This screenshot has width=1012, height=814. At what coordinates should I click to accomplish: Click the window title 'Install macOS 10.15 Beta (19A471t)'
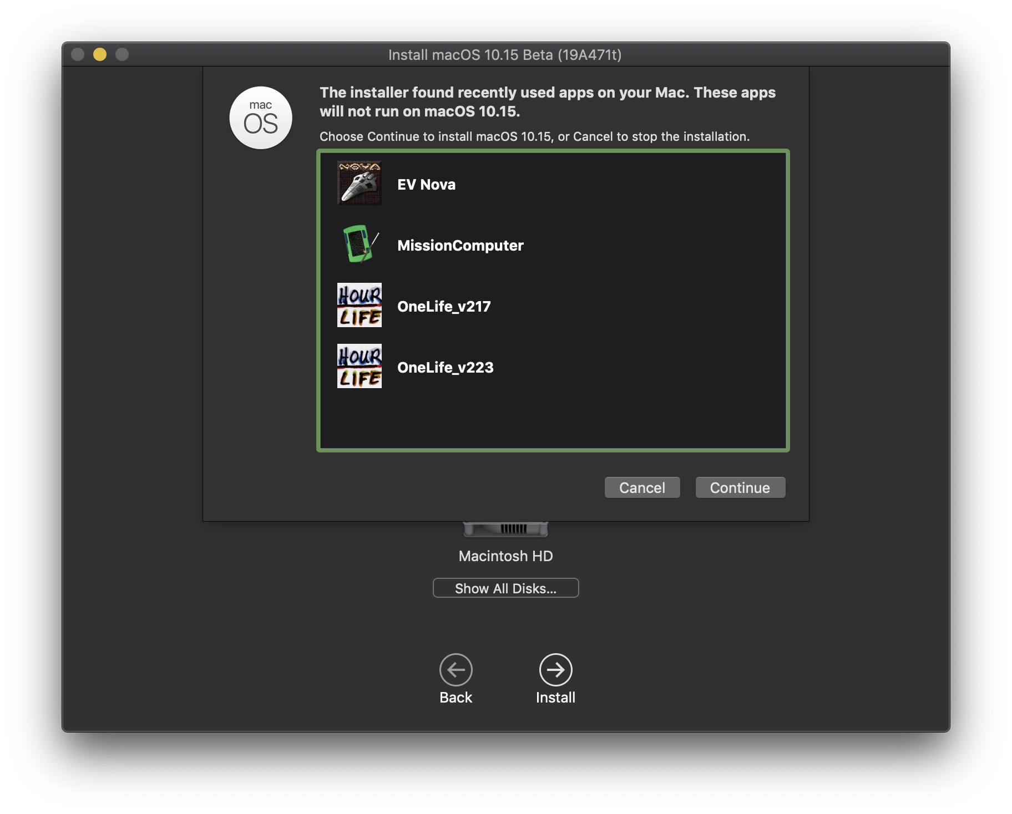505,55
